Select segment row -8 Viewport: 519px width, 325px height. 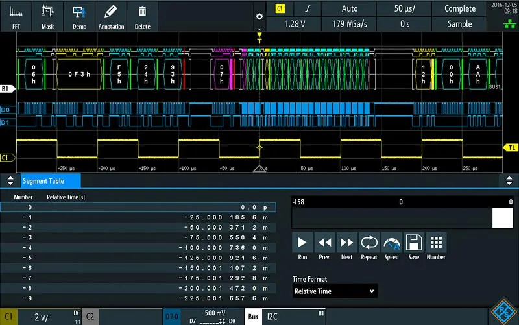point(138,288)
